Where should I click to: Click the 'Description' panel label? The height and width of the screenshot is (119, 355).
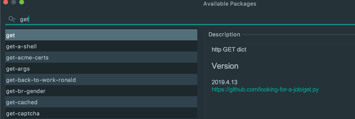224,34
